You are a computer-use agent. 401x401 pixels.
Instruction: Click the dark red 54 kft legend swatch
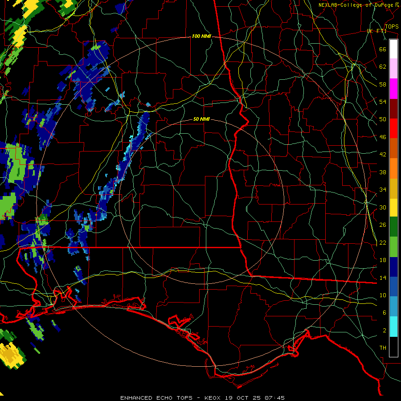(x=393, y=109)
